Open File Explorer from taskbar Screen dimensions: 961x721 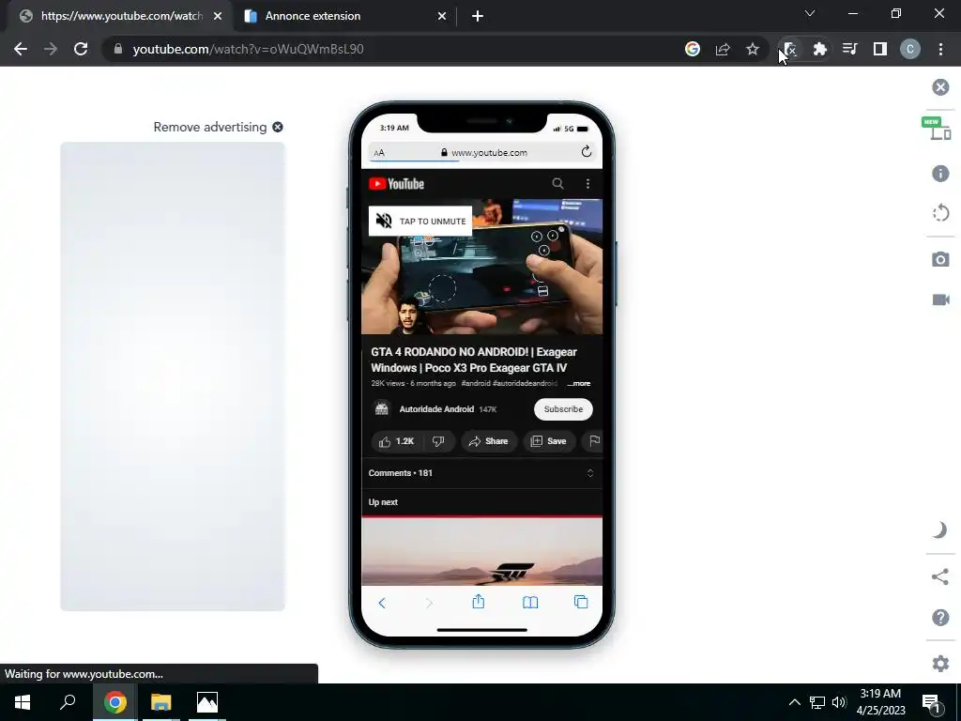point(161,702)
